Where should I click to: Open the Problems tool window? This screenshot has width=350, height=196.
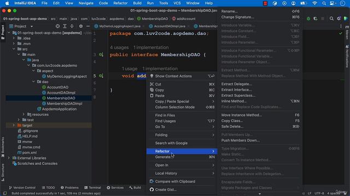click(69, 187)
